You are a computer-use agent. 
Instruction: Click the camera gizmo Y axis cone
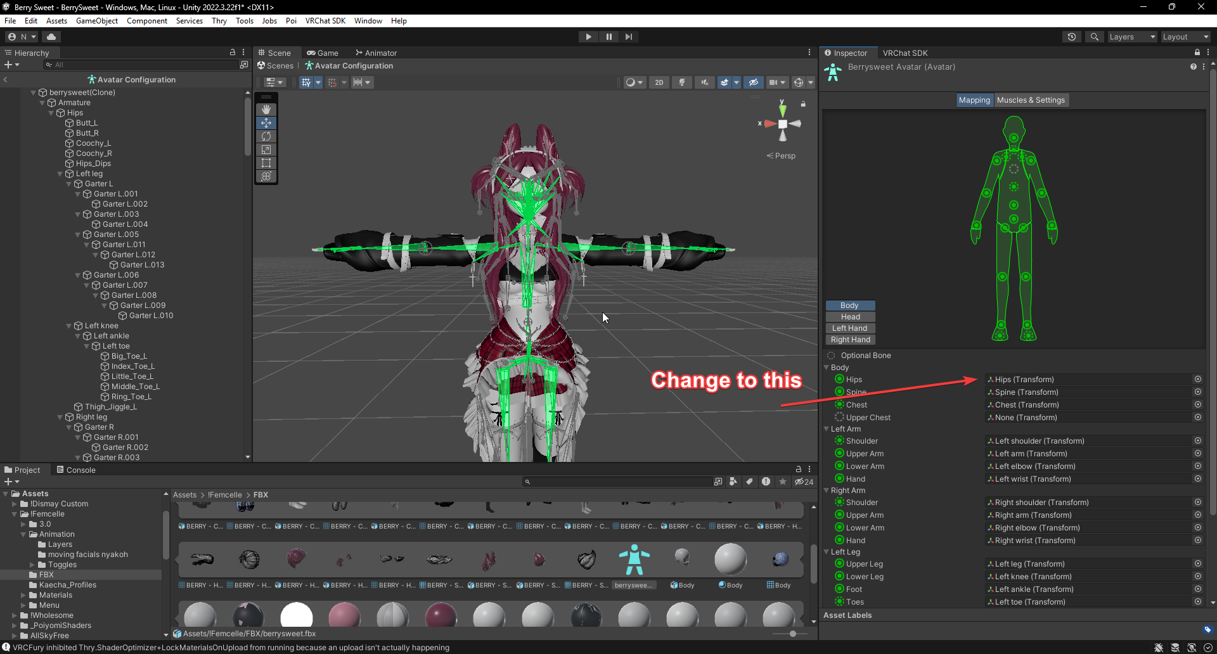point(783,110)
